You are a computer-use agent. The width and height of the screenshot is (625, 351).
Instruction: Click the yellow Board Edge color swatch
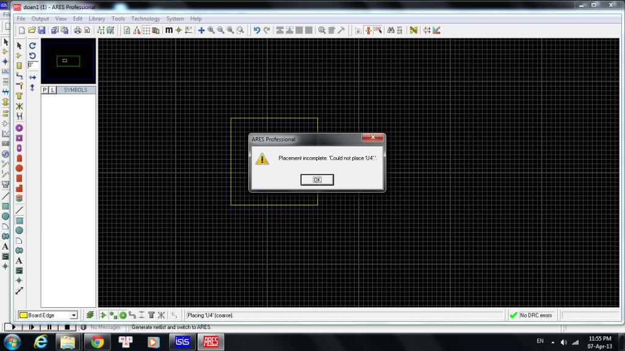(24, 315)
